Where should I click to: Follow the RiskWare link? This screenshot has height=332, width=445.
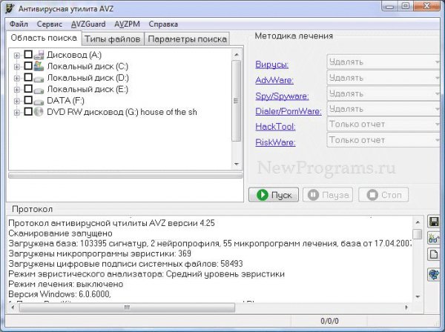276,142
